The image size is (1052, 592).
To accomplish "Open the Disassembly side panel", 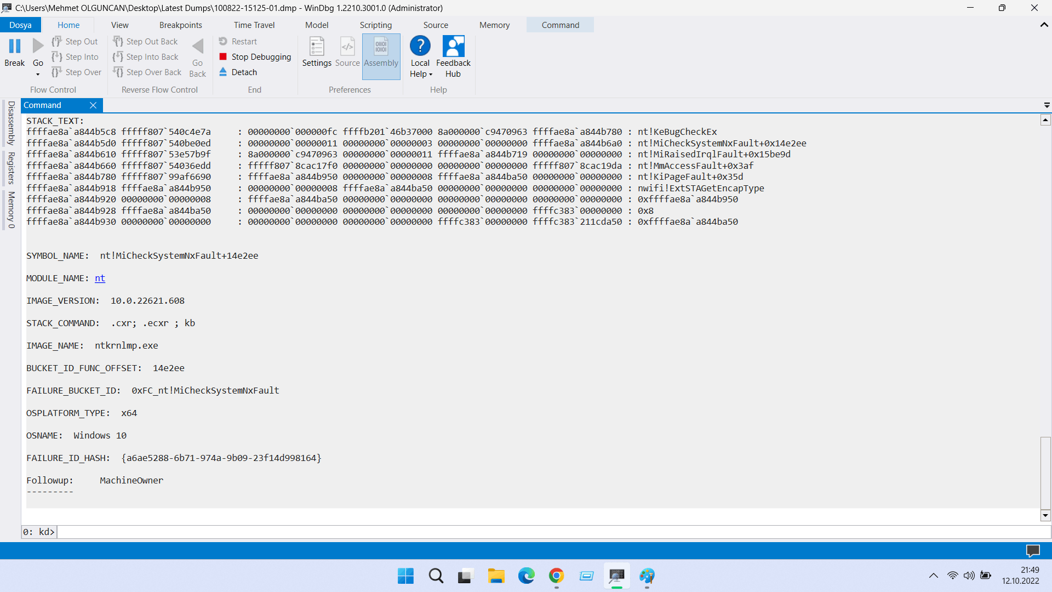I will pyautogui.click(x=11, y=123).
